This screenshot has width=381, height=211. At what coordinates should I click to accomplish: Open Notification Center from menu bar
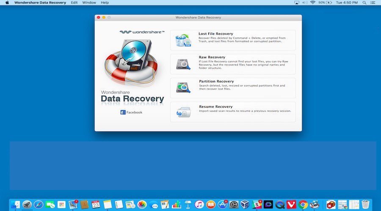pos(374,3)
